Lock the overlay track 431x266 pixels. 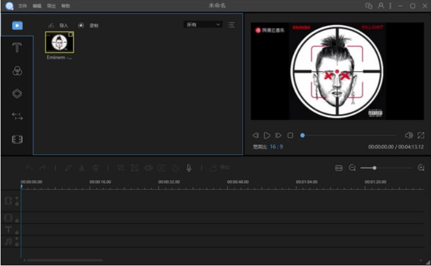click(17, 221)
